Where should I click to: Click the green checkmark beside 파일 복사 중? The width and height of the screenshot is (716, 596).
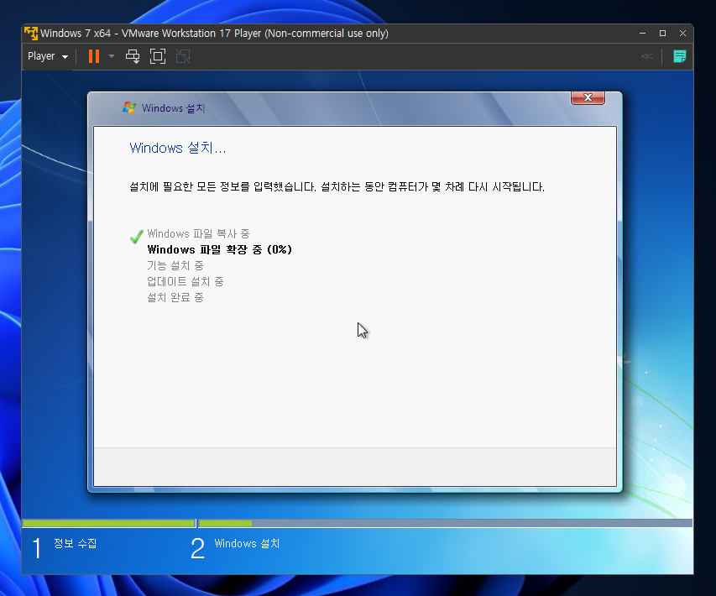136,237
